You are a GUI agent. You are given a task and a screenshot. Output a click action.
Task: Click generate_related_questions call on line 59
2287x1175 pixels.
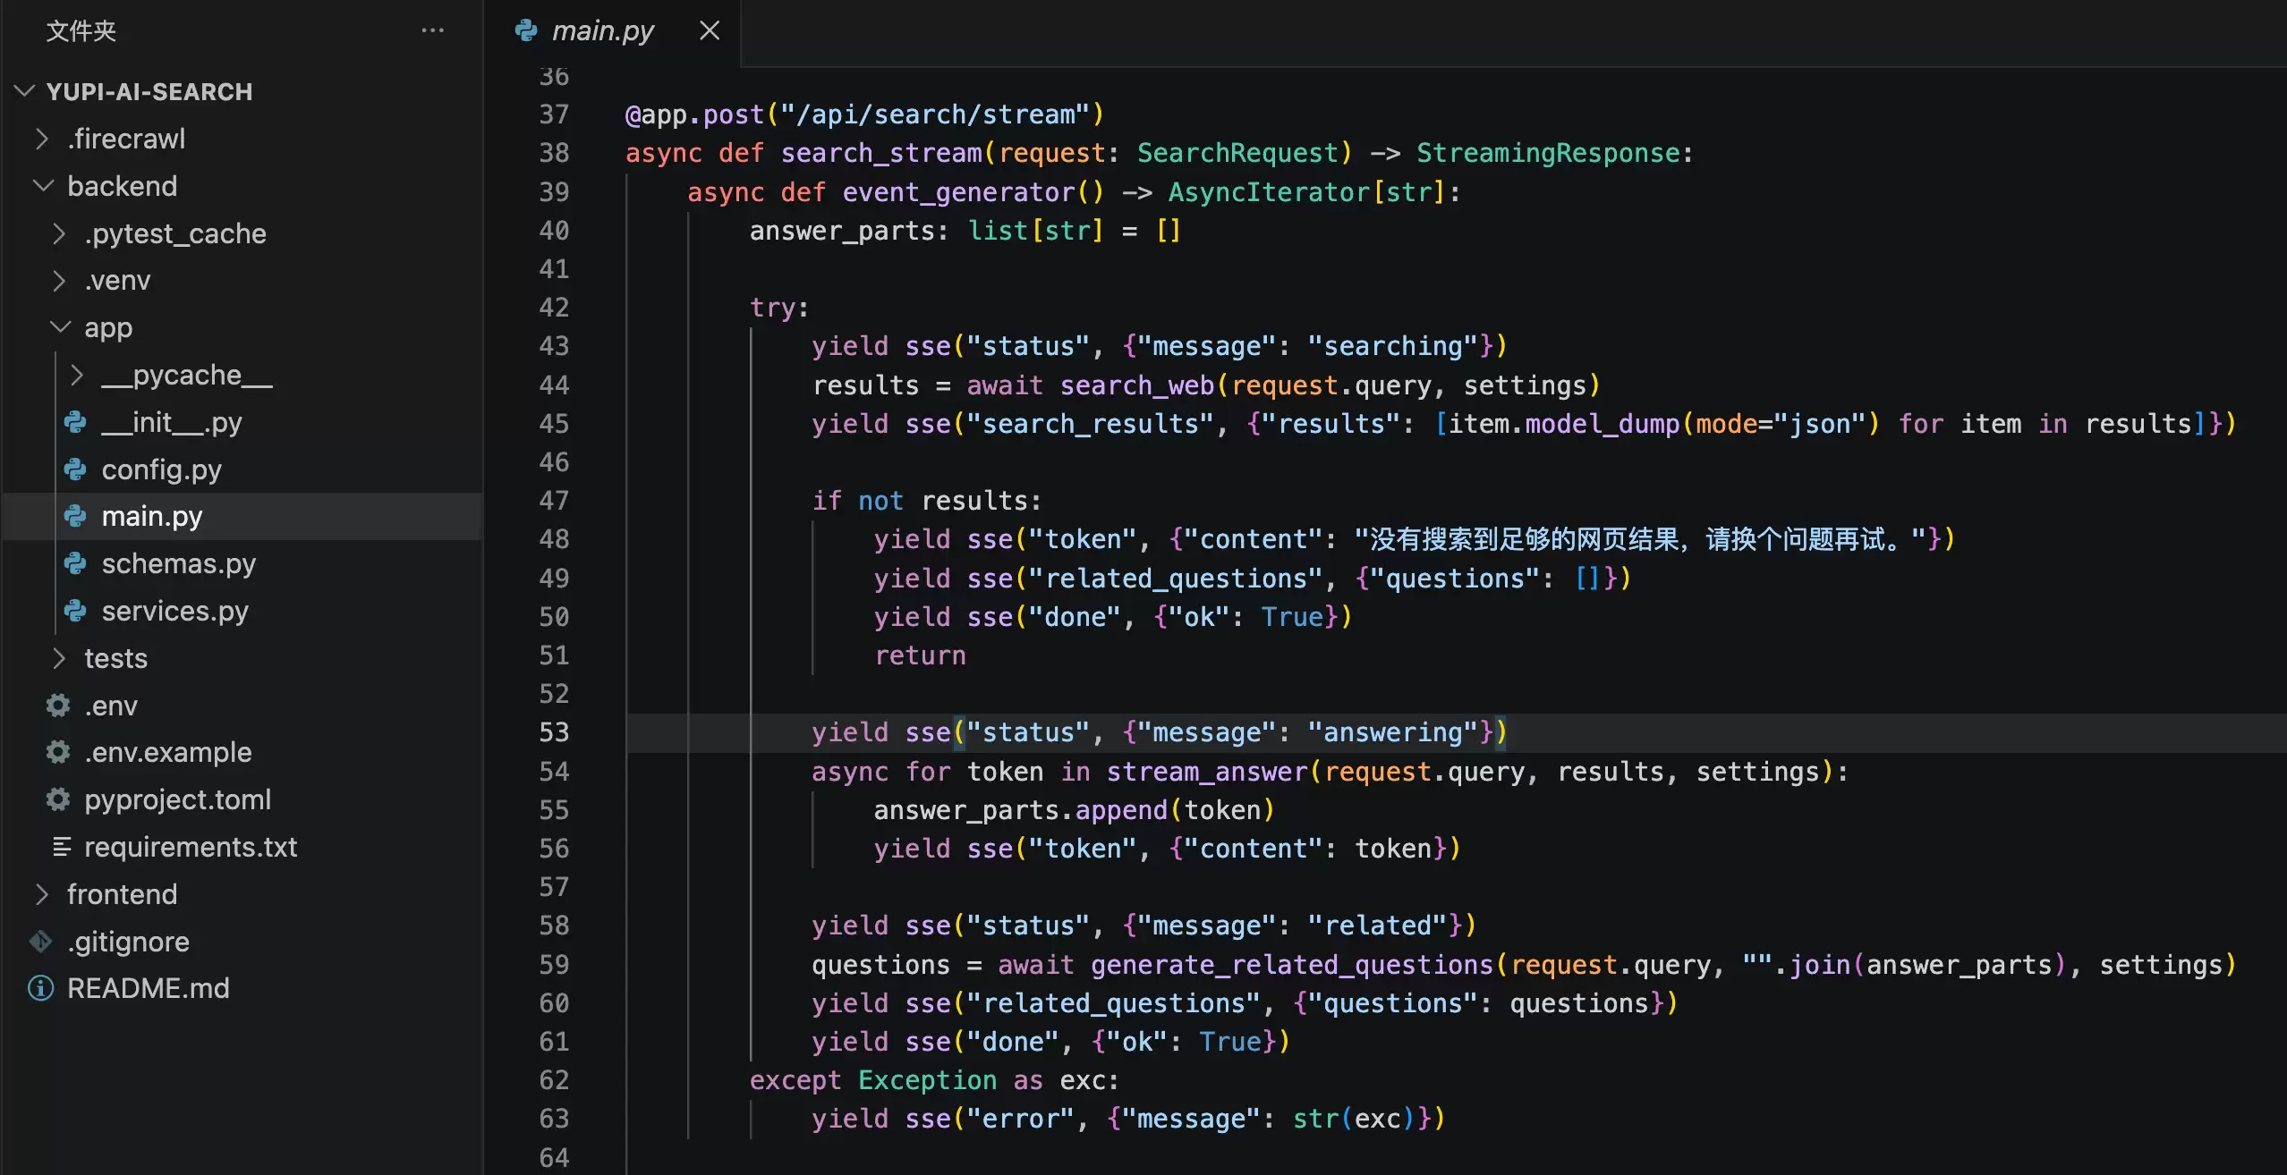pos(1292,965)
